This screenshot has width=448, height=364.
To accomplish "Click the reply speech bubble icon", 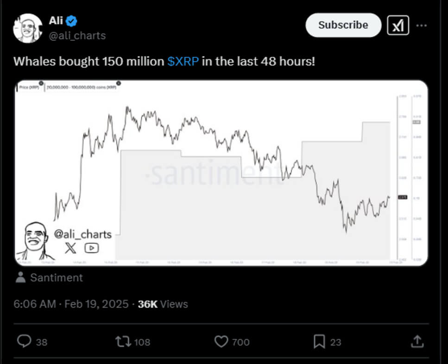I will pos(24,341).
